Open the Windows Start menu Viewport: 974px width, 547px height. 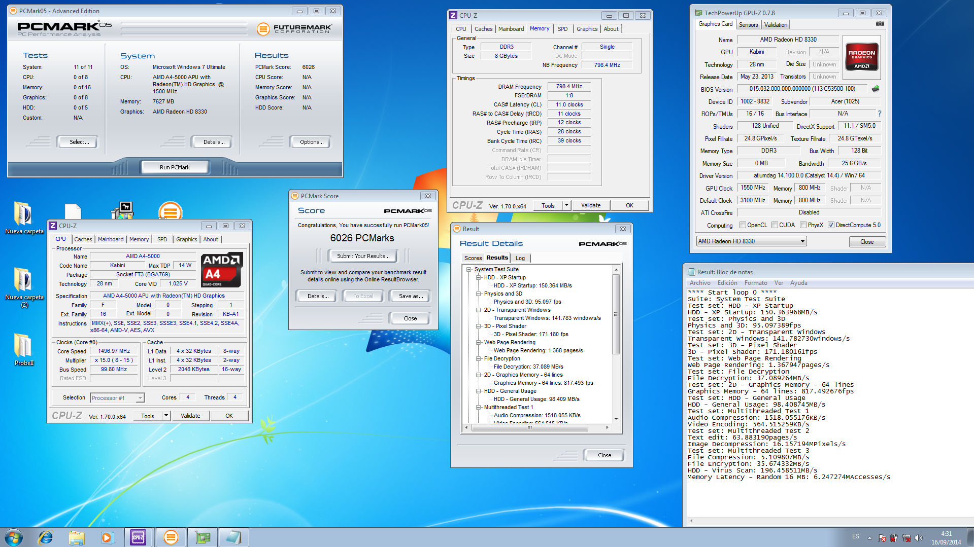[14, 537]
